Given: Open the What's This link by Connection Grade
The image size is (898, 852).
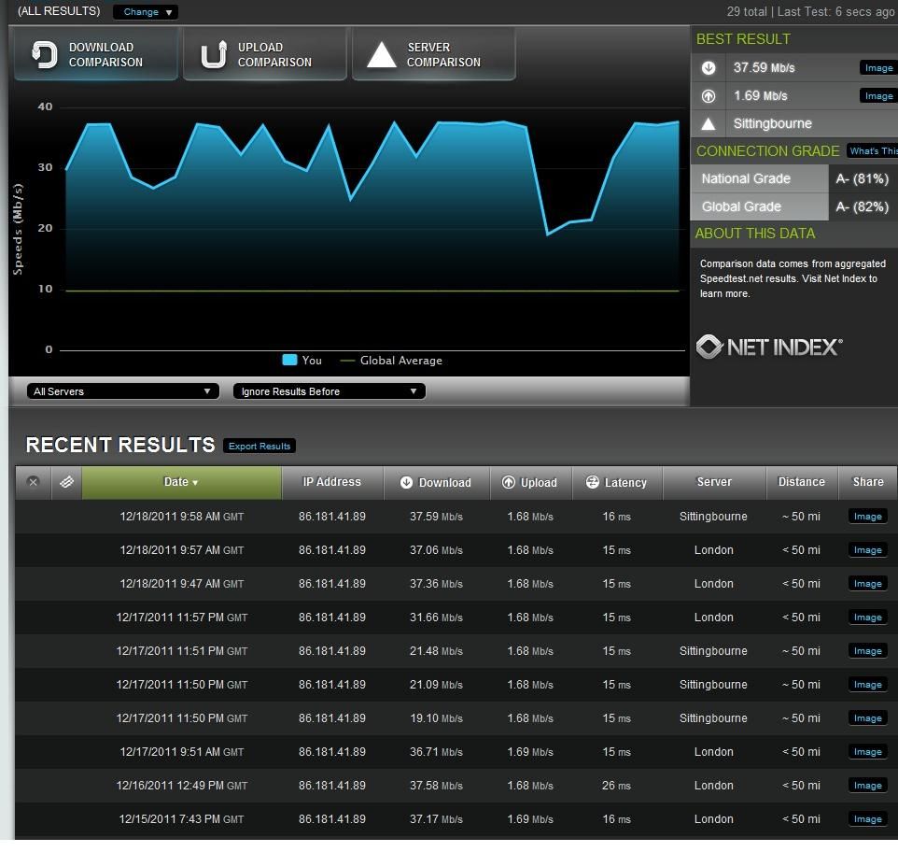Looking at the screenshot, I should 872,150.
